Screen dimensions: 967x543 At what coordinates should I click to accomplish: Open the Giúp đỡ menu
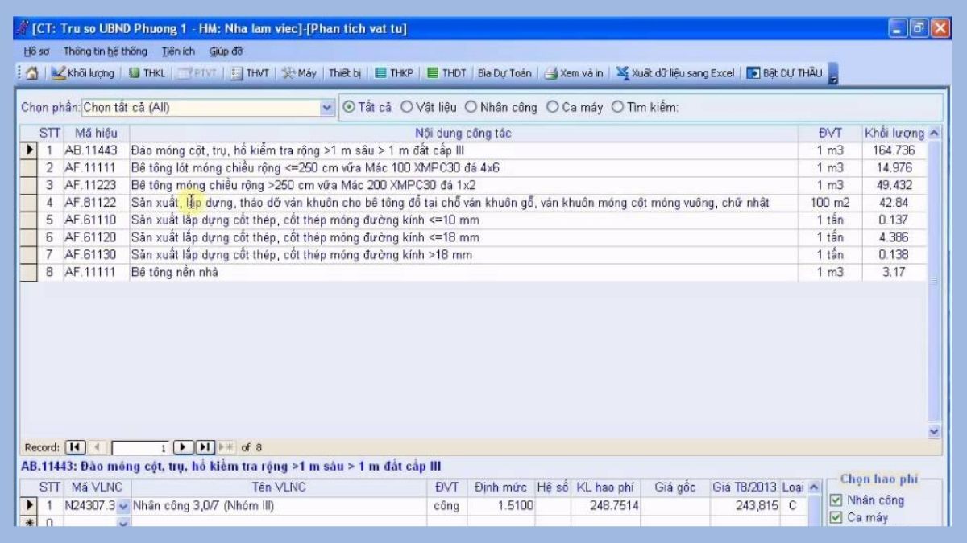pyautogui.click(x=226, y=51)
